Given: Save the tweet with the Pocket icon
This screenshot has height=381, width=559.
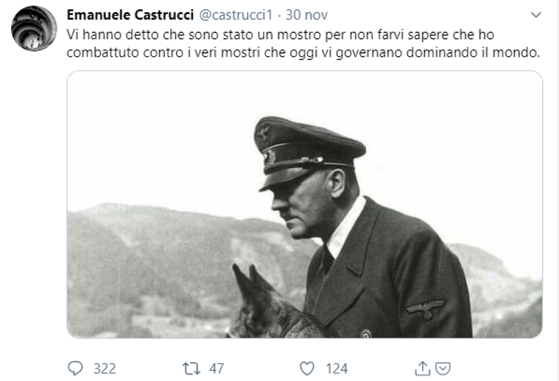Looking at the screenshot, I should (443, 368).
